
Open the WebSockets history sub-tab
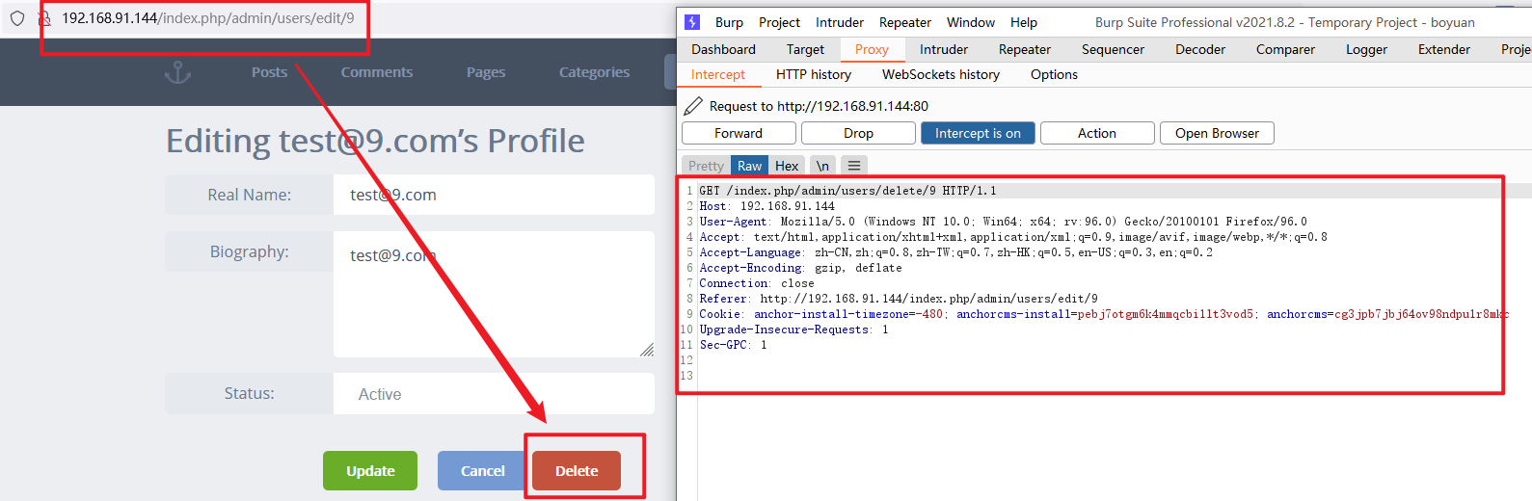pos(941,74)
